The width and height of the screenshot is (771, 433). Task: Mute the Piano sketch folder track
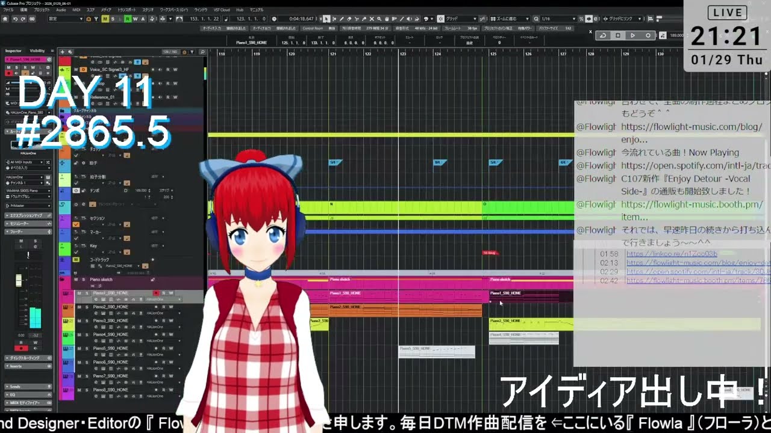tap(76, 280)
